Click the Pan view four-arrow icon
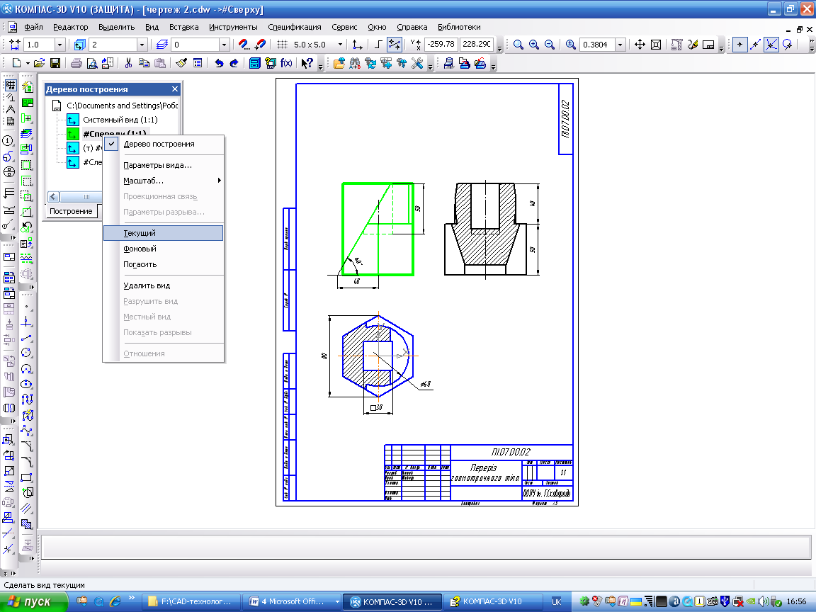Screen dimensions: 816x612 tap(640, 45)
